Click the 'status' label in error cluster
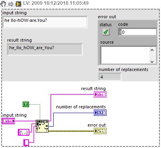This screenshot has height=148, width=161. click(105, 25)
